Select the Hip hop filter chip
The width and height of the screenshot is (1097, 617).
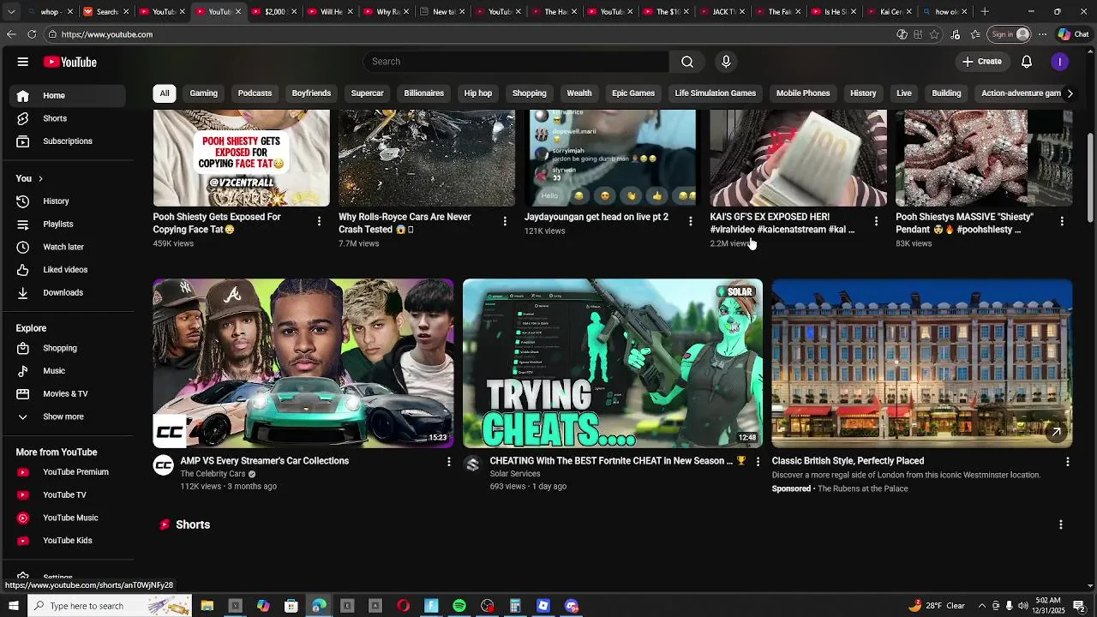[478, 93]
